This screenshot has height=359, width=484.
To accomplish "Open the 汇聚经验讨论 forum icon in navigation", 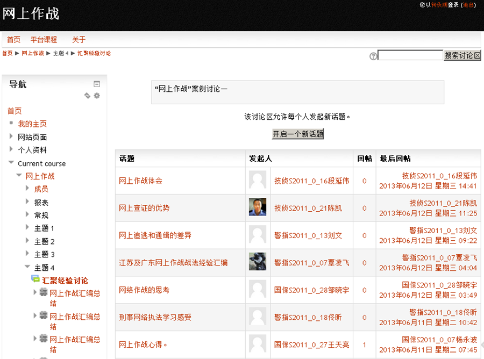I will tap(35, 279).
